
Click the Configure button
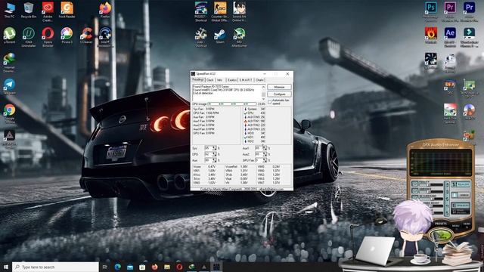pyautogui.click(x=279, y=94)
